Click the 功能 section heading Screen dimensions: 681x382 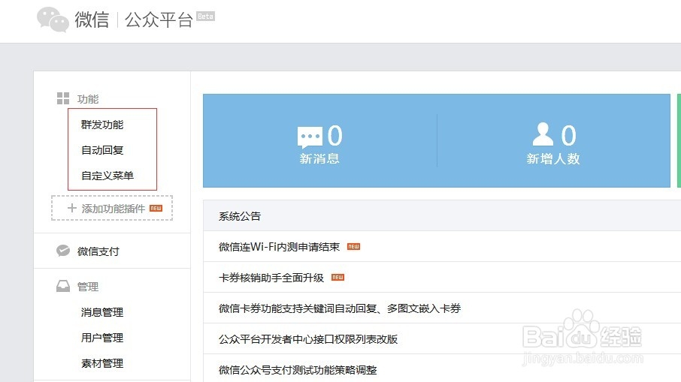(x=88, y=99)
